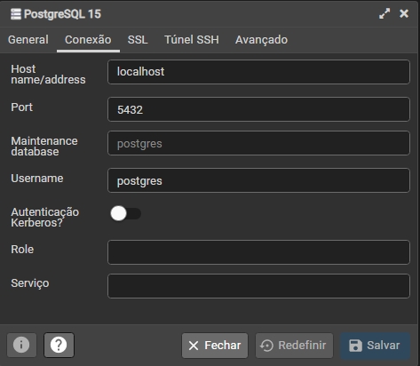Open the Avançado tab
Screen dimensions: 420x366
coord(261,40)
